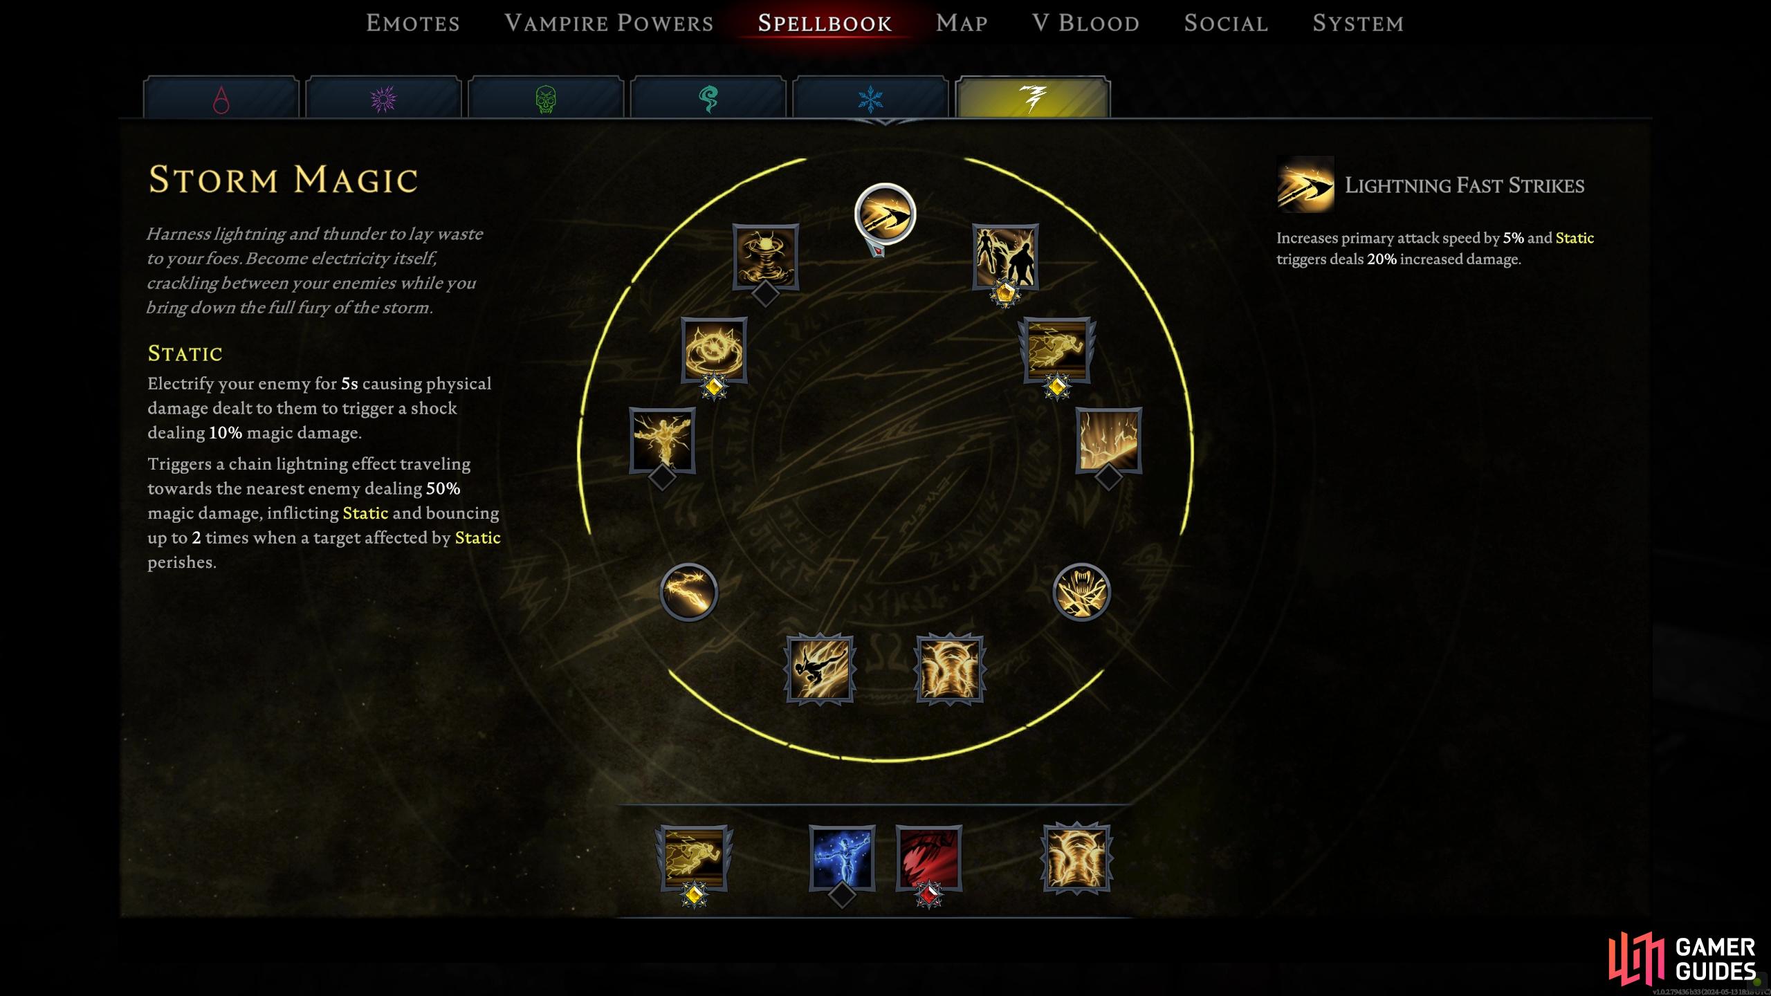
Task: Select the two silhouettes spell icon
Action: point(1005,257)
